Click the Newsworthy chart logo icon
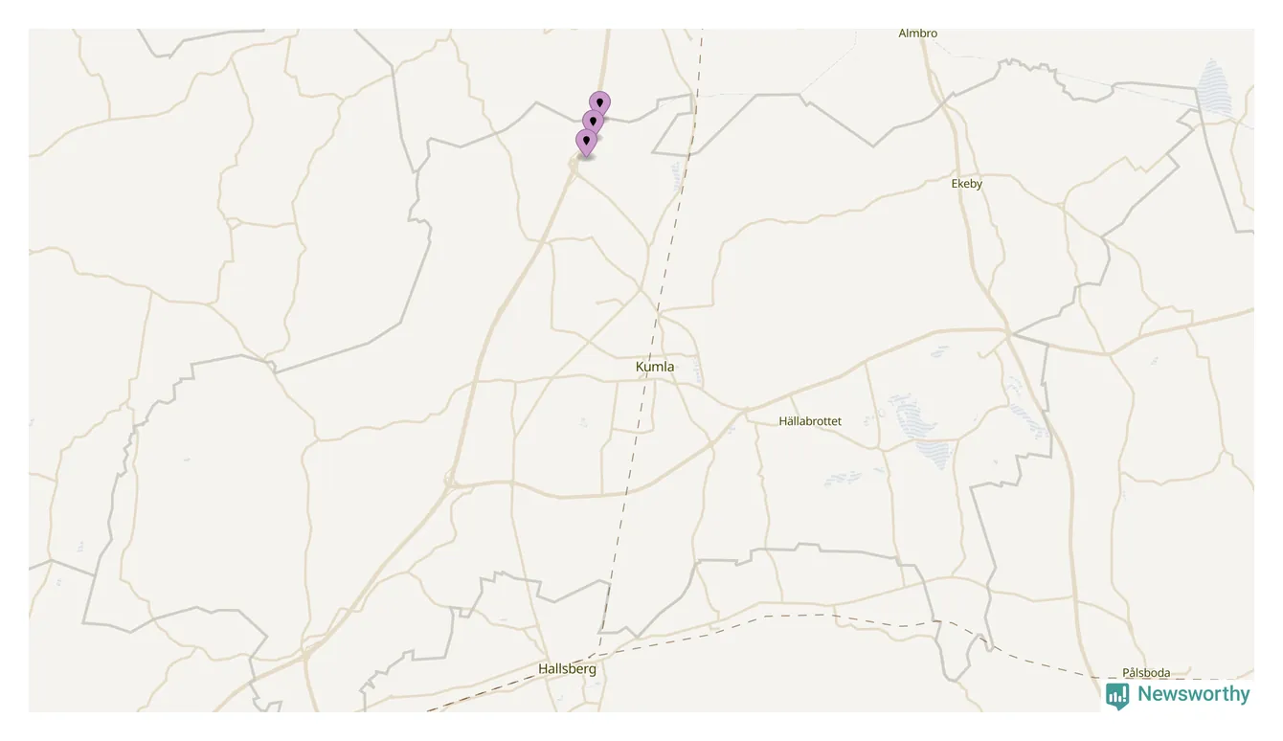Screen dimensions: 1283x741 click(x=1116, y=696)
